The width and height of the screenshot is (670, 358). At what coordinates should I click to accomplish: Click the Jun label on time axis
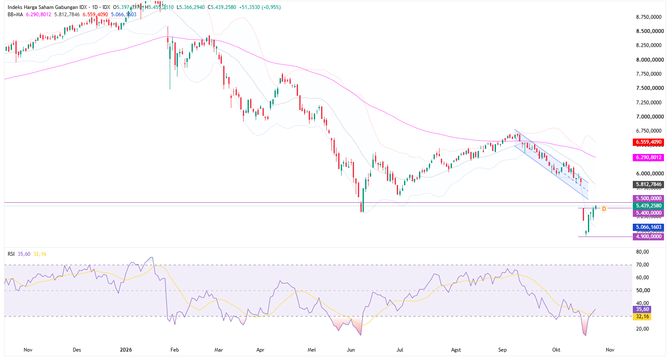351,350
